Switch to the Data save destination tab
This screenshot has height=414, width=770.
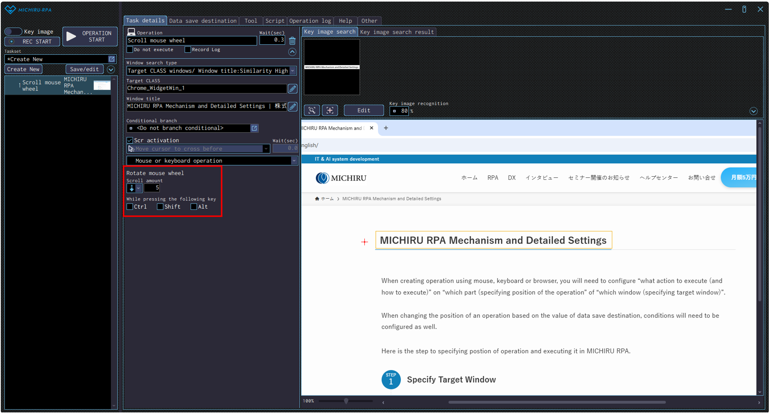(203, 21)
